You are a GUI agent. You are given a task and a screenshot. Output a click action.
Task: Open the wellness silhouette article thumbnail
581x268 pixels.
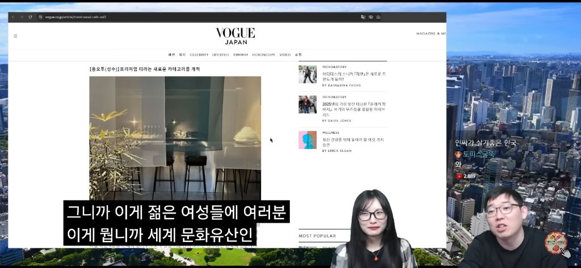308,140
